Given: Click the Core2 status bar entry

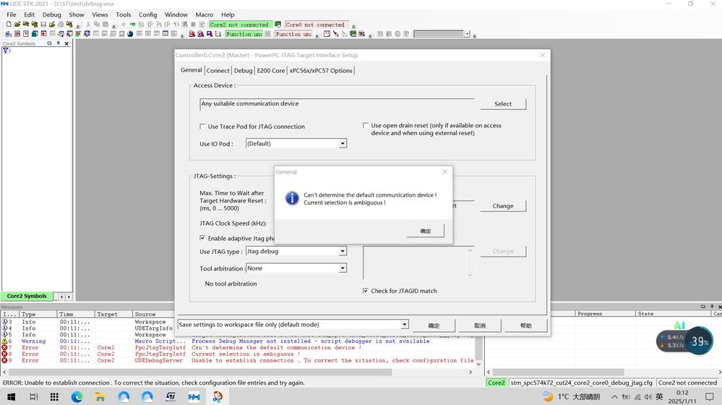Looking at the screenshot, I should point(497,383).
